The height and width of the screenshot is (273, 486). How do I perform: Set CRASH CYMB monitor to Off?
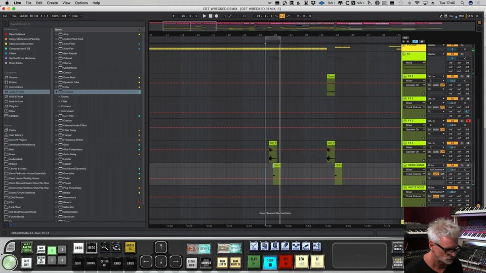point(442,174)
